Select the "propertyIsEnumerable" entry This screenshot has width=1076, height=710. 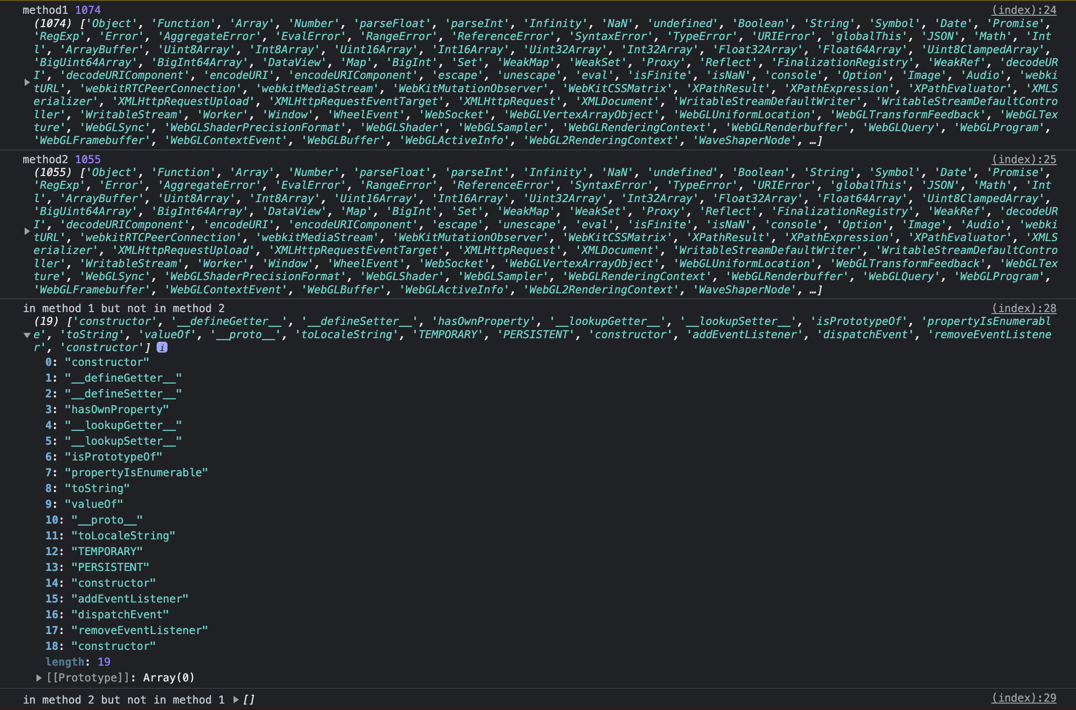point(136,472)
